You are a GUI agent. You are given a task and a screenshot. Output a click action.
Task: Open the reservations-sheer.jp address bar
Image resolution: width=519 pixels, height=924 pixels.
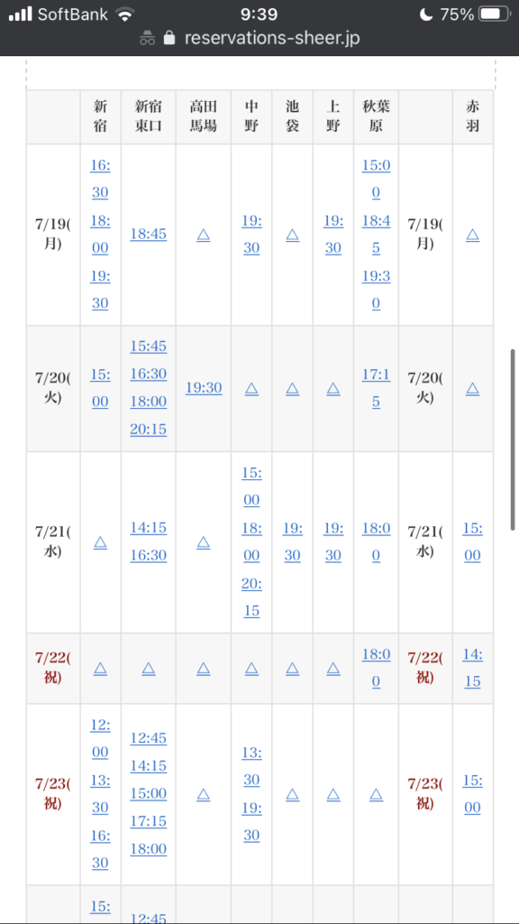click(259, 38)
